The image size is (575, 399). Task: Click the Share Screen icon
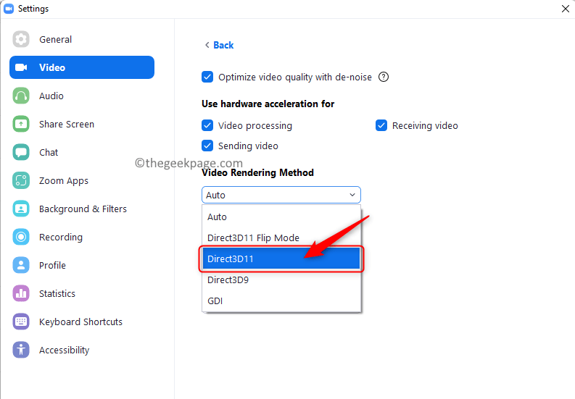point(21,124)
